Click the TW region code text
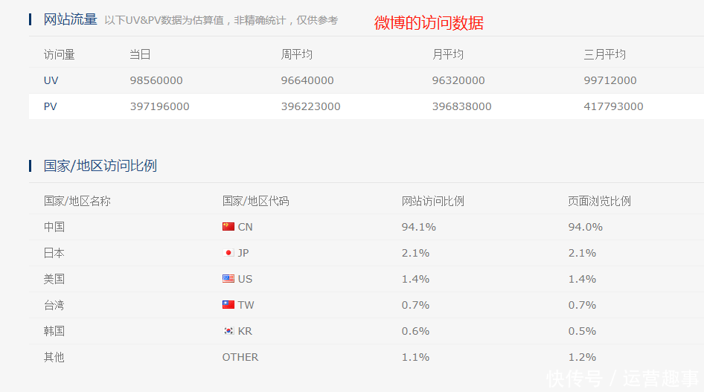Viewport: 704px width, 392px height. (246, 305)
